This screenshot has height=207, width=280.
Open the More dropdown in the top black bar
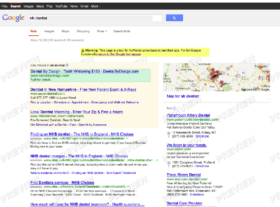96,6
